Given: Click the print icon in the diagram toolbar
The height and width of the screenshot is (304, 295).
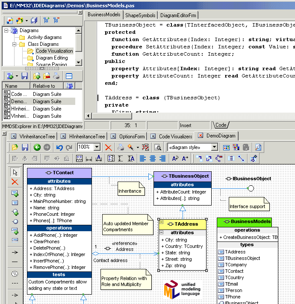Looking at the screenshot, I should 121,147.
